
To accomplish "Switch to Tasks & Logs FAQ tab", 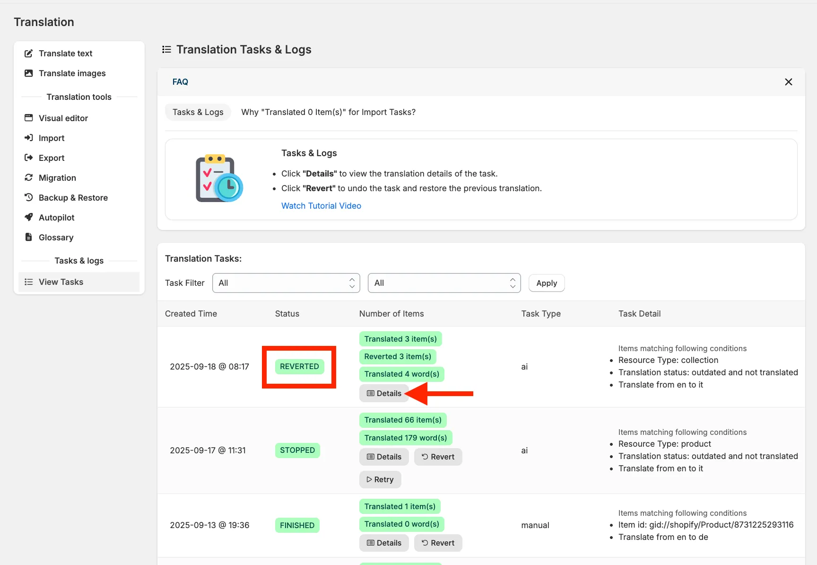I will click(x=198, y=112).
